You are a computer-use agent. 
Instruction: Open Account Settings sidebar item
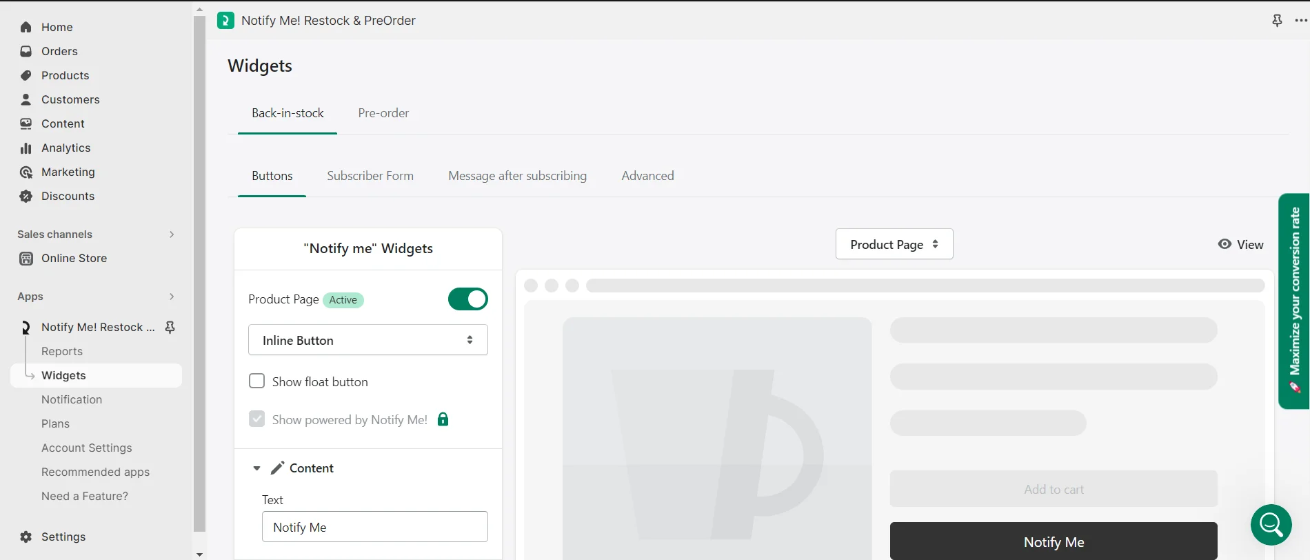pos(87,448)
